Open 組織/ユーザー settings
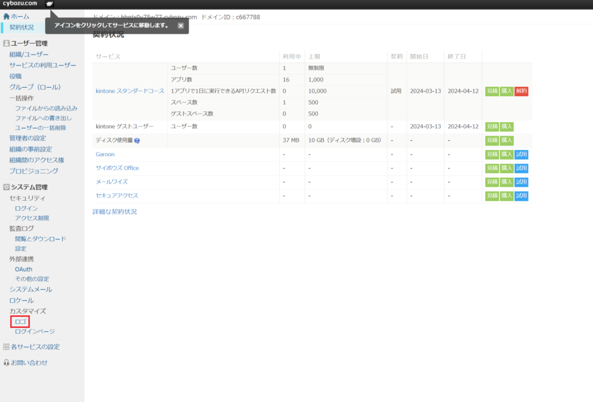This screenshot has height=402, width=593. tap(29, 54)
